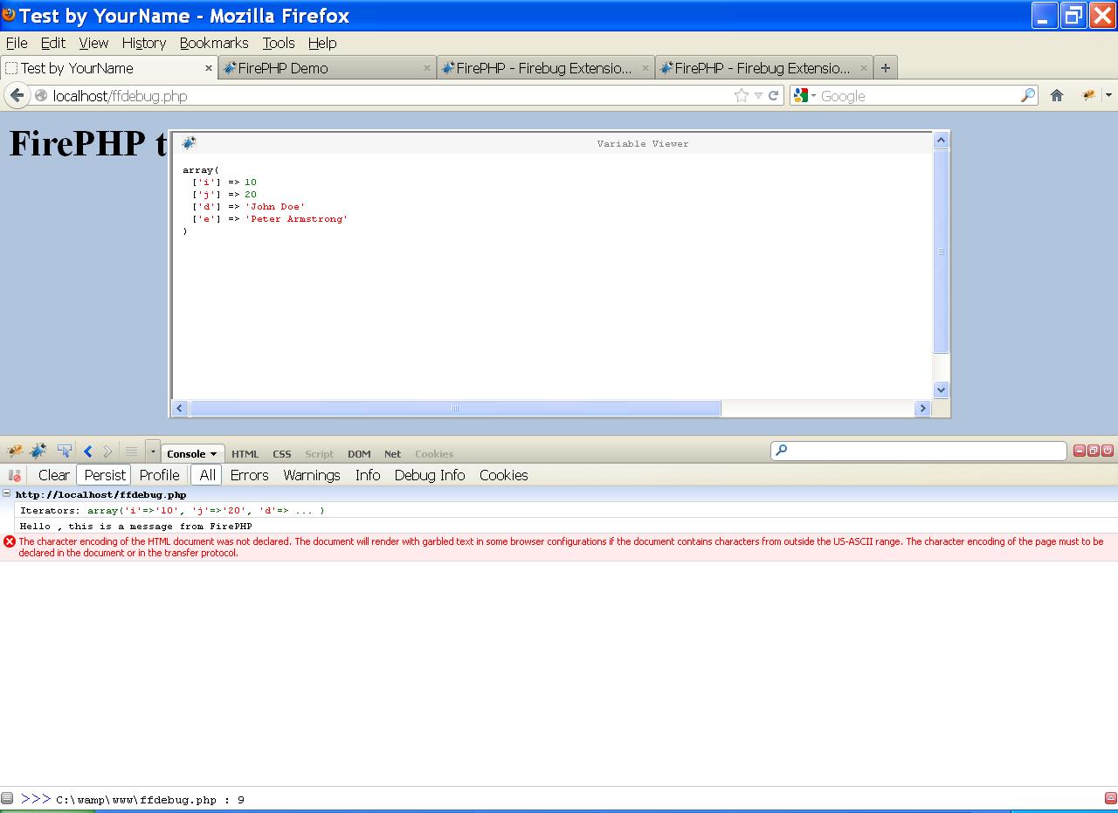Click the Firebug command line lines icon

coord(131,451)
